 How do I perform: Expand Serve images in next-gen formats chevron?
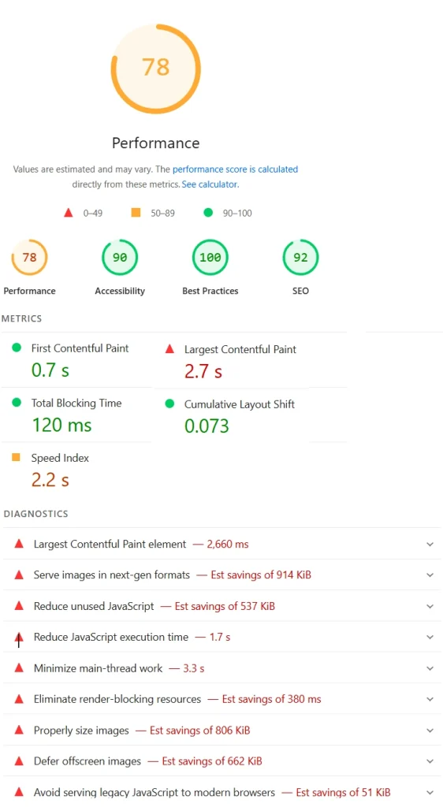[430, 575]
